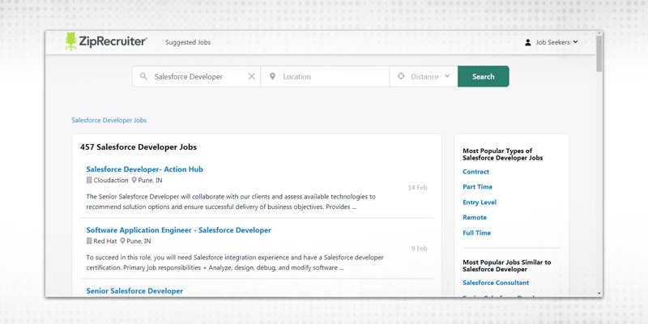The width and height of the screenshot is (648, 324).
Task: Clear the Salesforce Developer search text
Action: pyautogui.click(x=251, y=77)
